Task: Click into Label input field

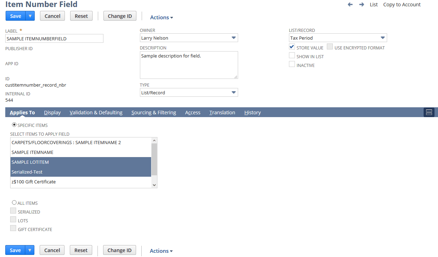Action: tap(54, 39)
